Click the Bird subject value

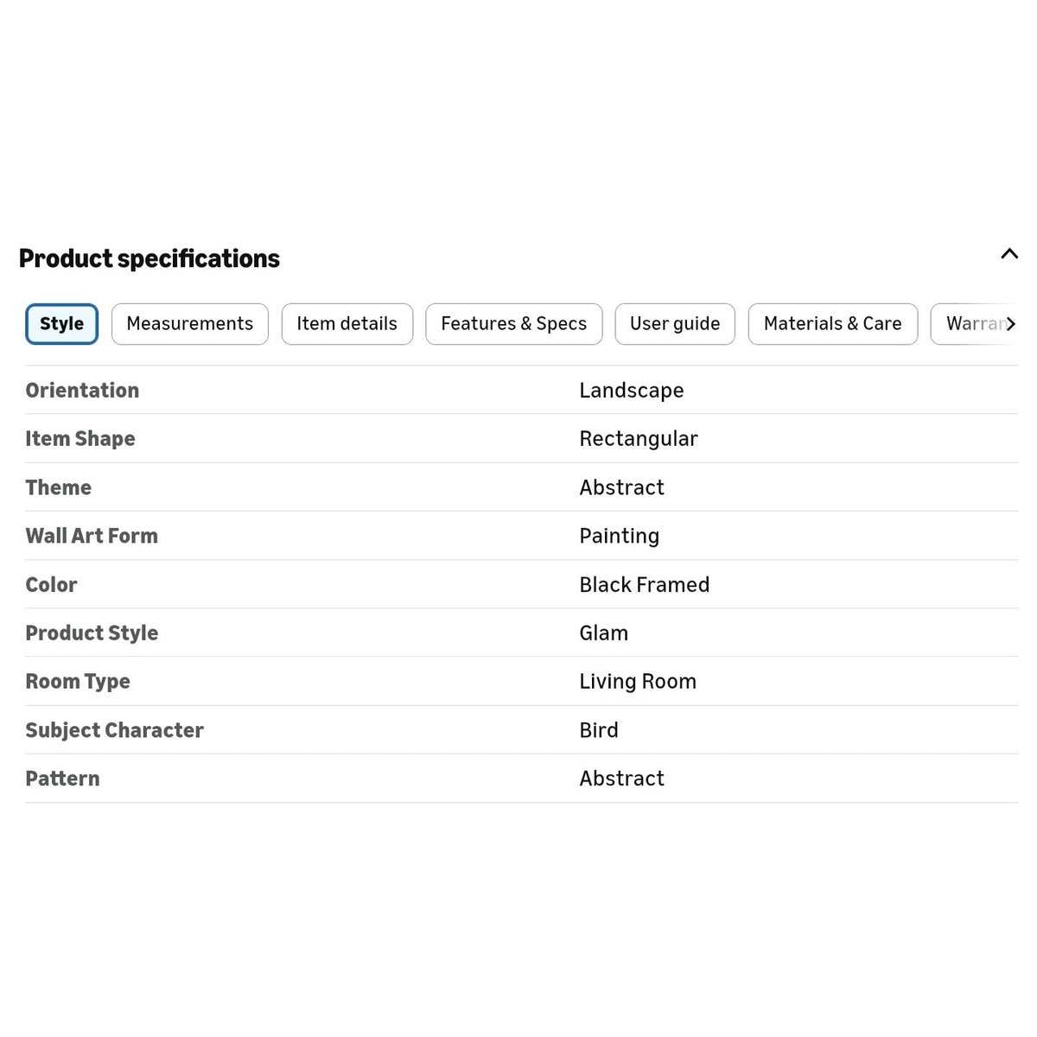coord(599,730)
